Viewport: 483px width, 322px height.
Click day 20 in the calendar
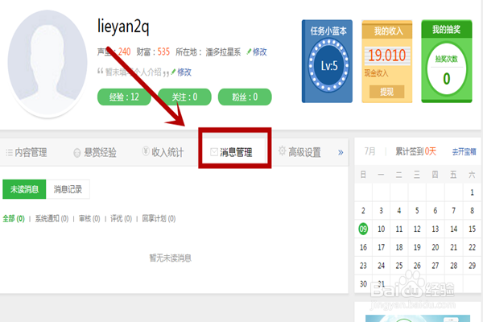436,247
